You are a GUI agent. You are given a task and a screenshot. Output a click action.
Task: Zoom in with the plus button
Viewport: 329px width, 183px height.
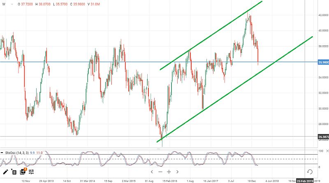point(169,171)
